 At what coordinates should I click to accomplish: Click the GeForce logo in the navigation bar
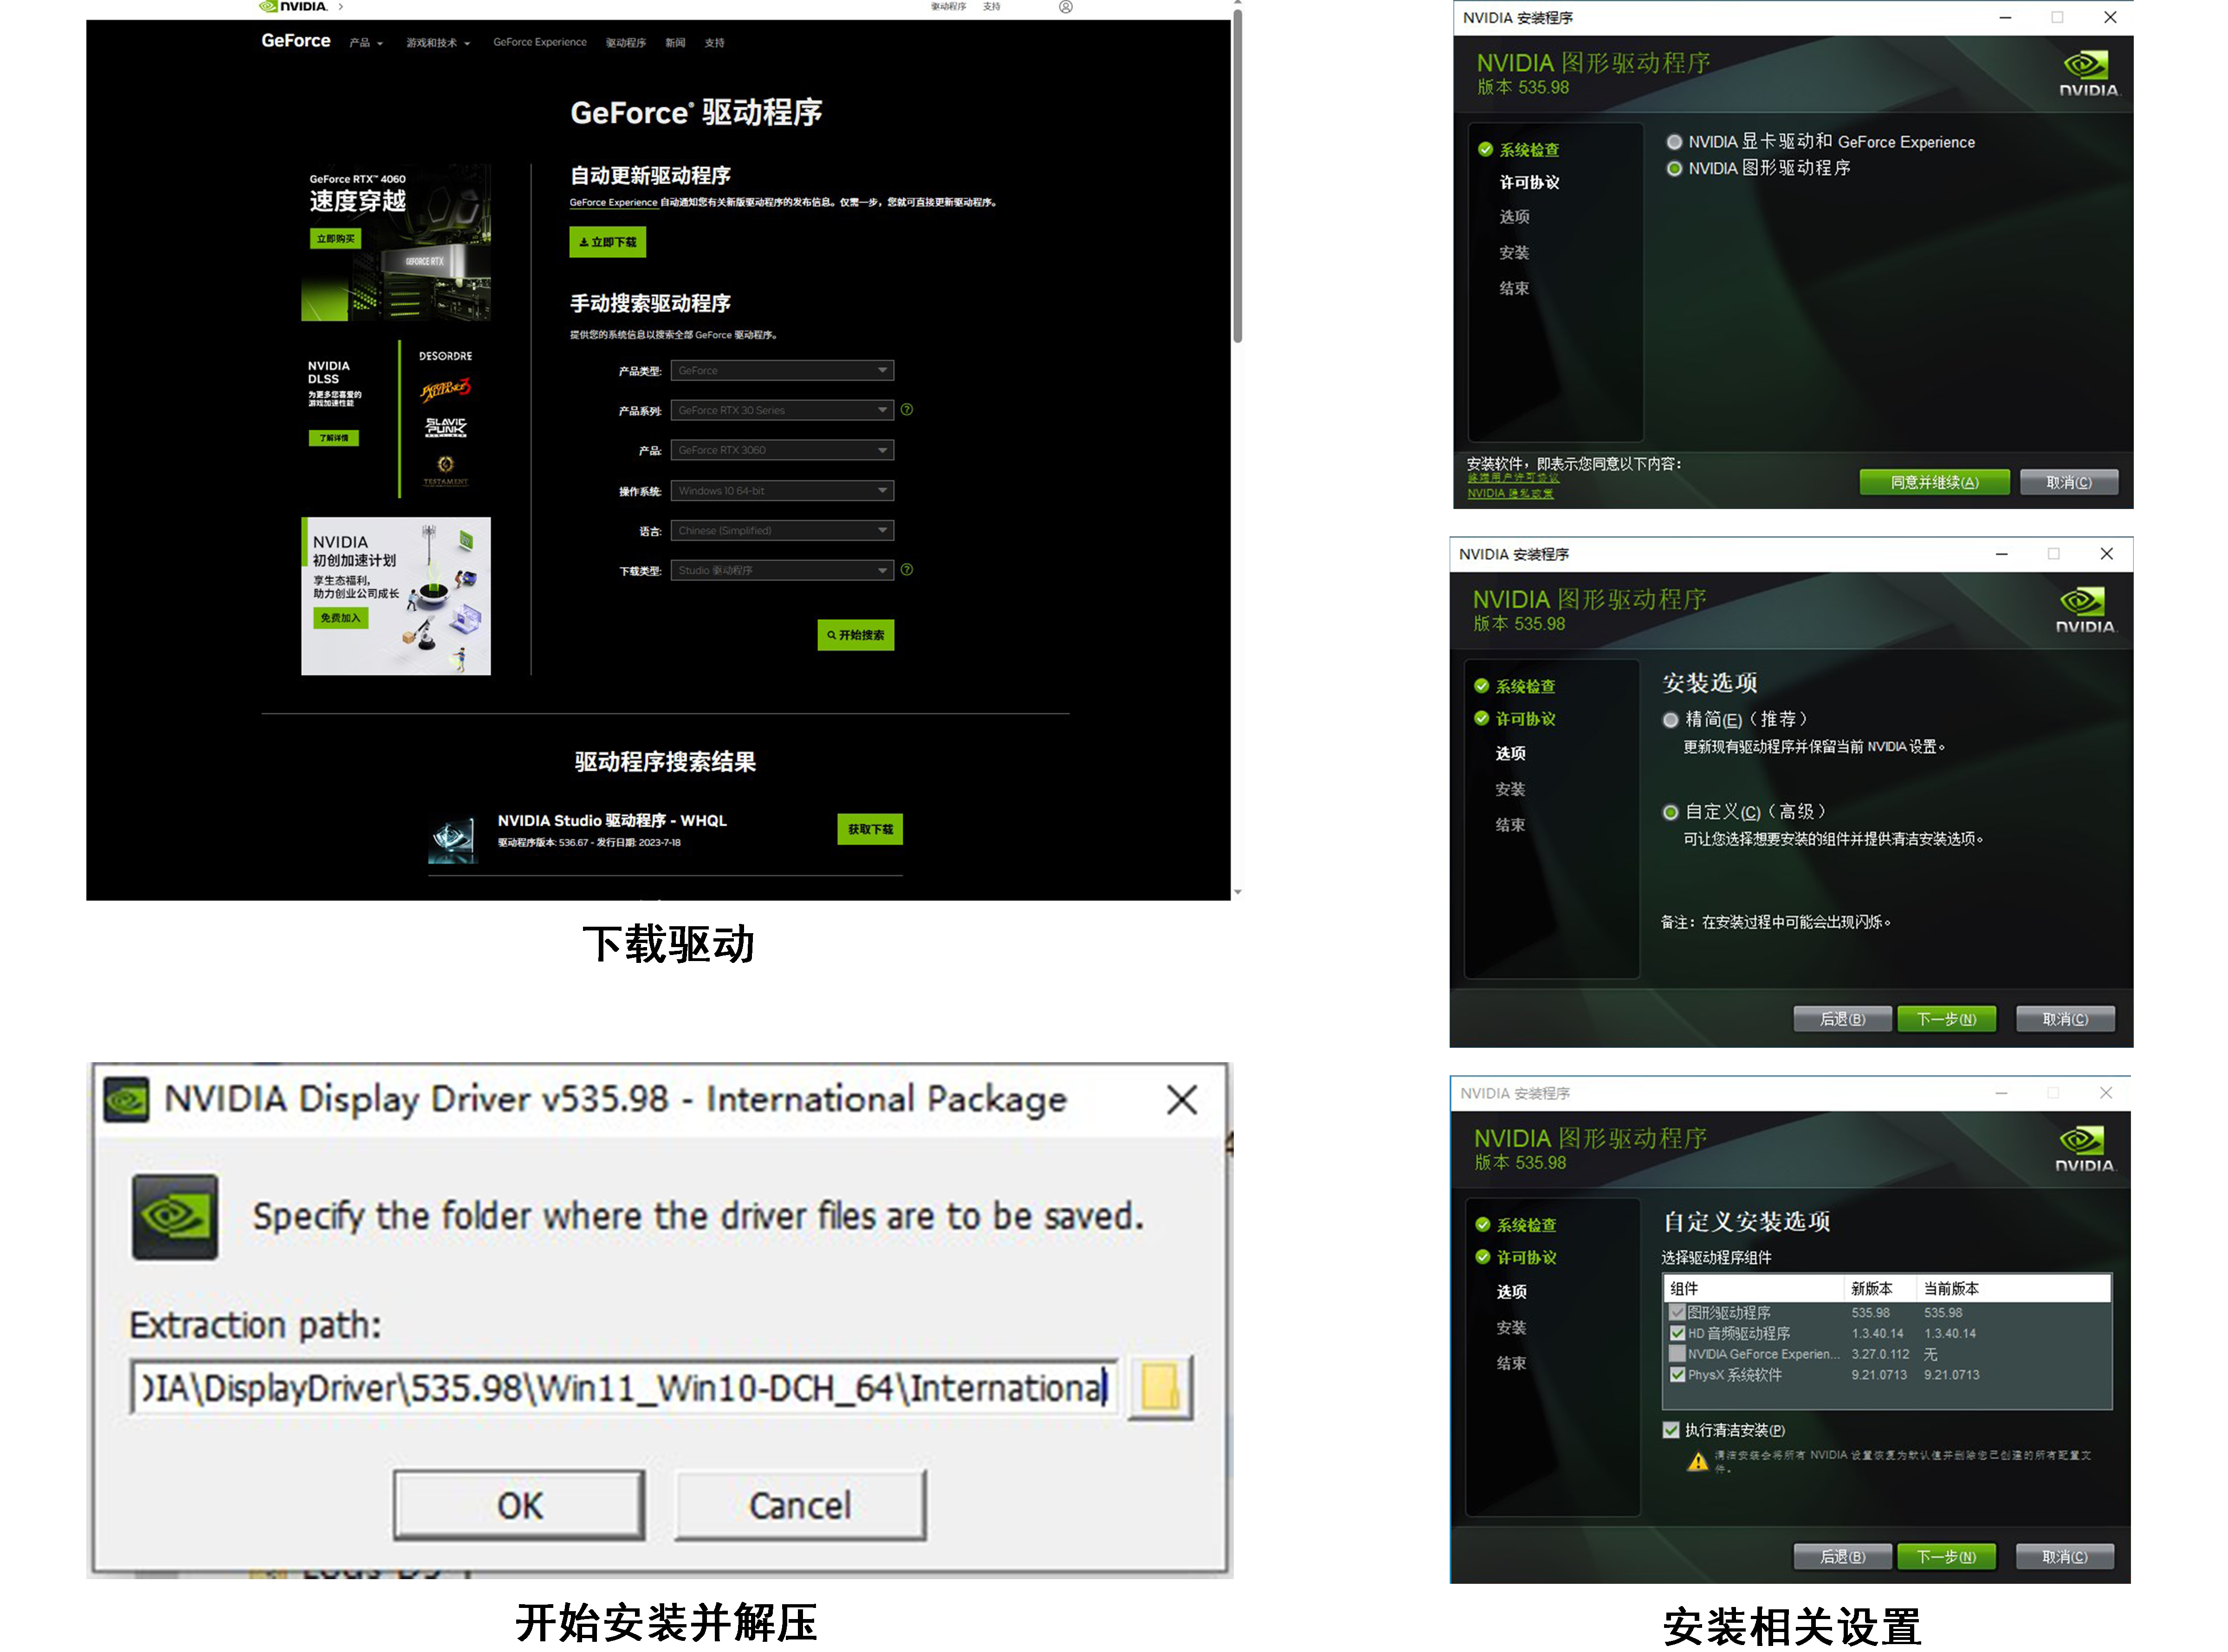pos(296,41)
